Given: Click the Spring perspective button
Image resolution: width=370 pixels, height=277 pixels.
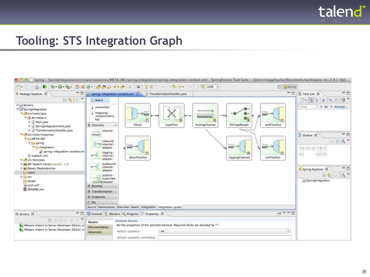Looking at the screenshot, I should coord(290,87).
